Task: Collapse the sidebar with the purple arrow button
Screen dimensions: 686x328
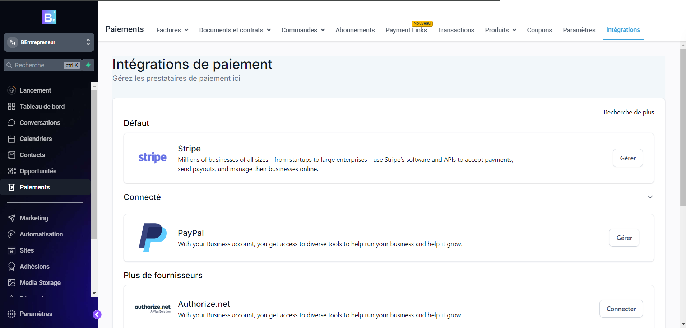Action: tap(97, 315)
